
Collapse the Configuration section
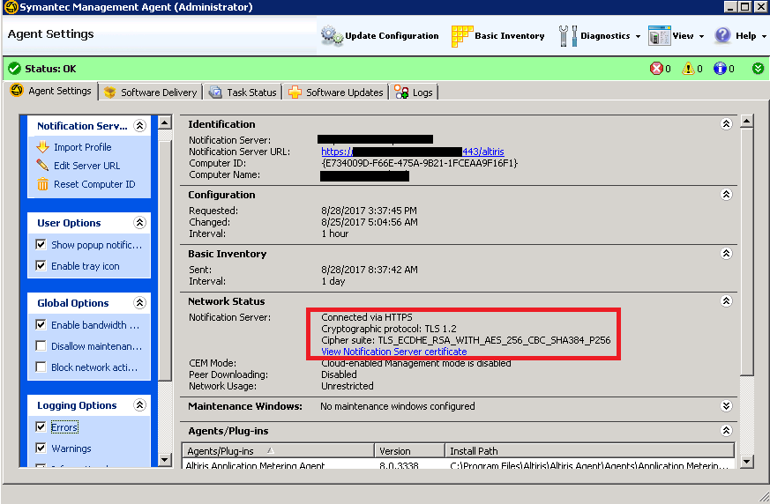click(x=726, y=195)
